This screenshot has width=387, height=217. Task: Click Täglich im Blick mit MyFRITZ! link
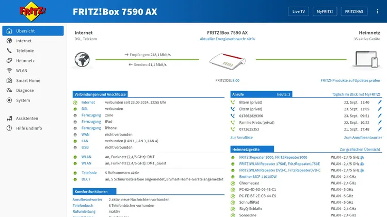(356, 94)
